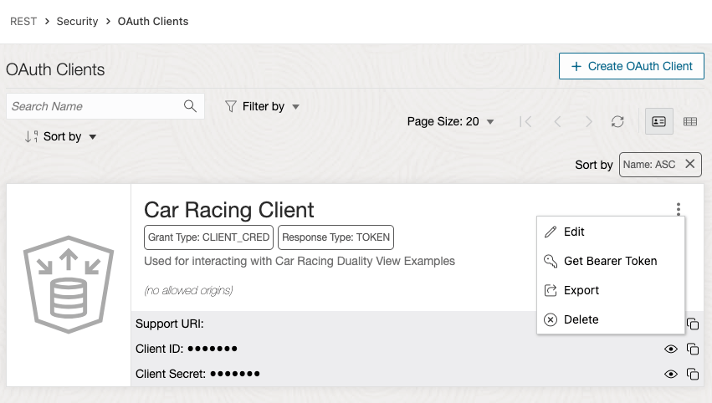Click Delete in the context menu
The height and width of the screenshot is (403, 712).
point(581,319)
